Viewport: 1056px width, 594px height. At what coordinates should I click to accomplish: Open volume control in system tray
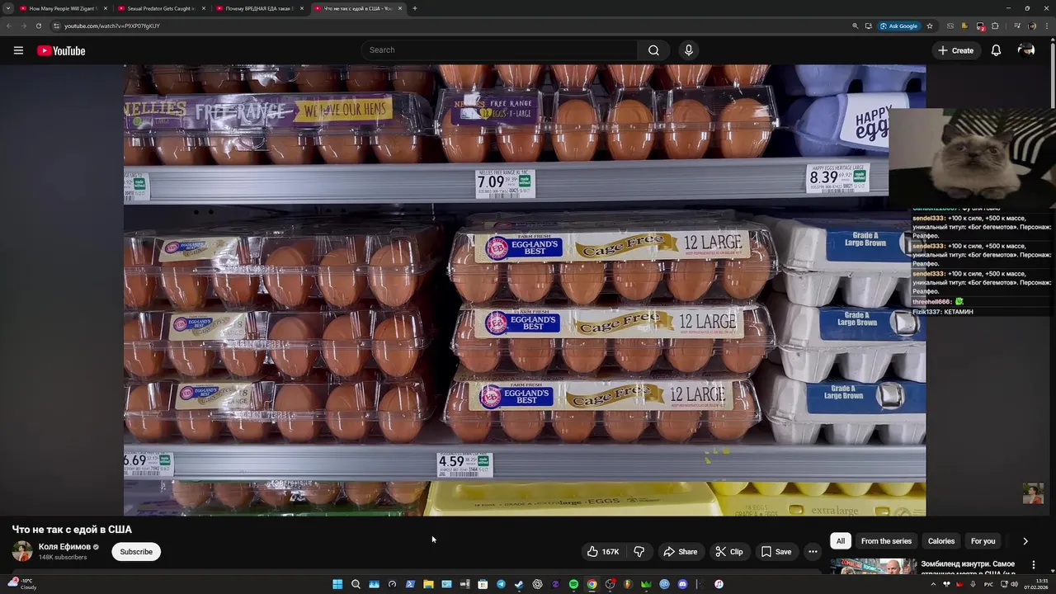1014,584
